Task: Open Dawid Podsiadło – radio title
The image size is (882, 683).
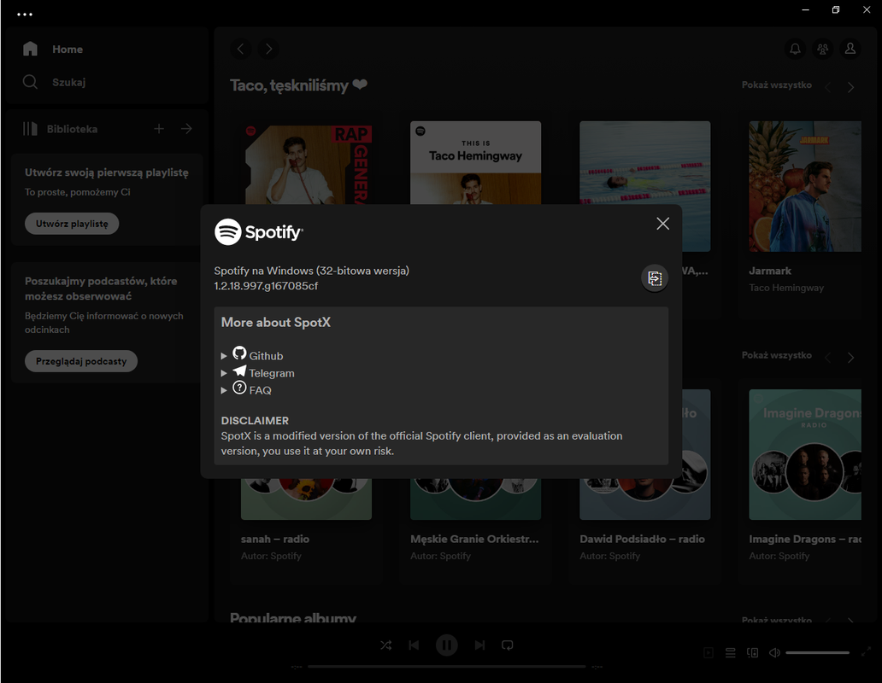Action: 643,539
